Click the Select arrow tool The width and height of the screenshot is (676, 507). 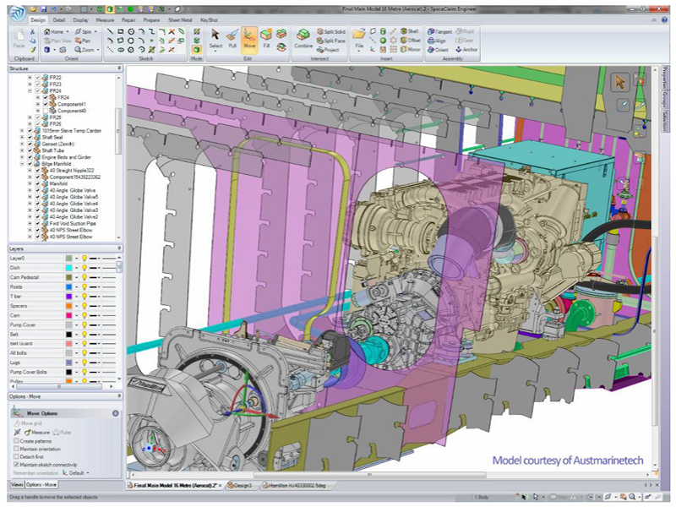point(215,39)
